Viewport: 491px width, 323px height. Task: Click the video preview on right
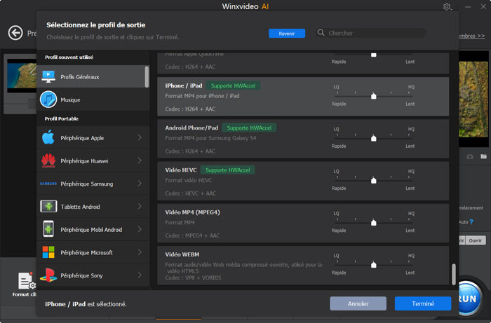pyautogui.click(x=473, y=99)
